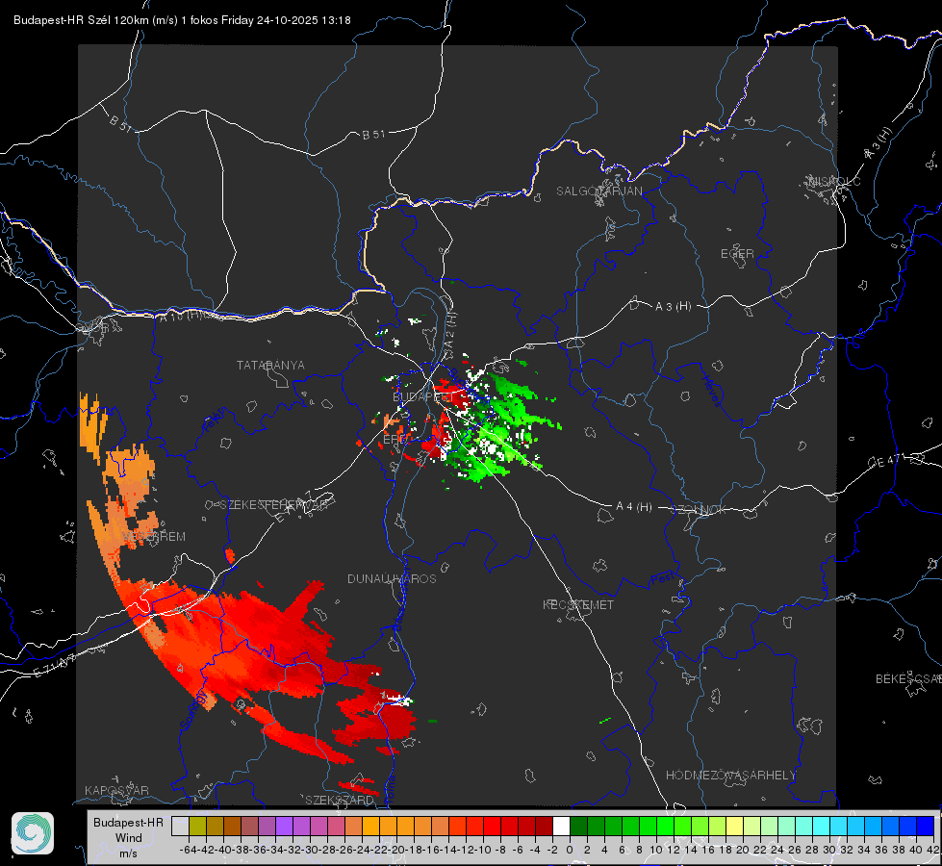Pick the deep blue legend swatch between 40 and 42
942x866 pixels.
[926, 827]
